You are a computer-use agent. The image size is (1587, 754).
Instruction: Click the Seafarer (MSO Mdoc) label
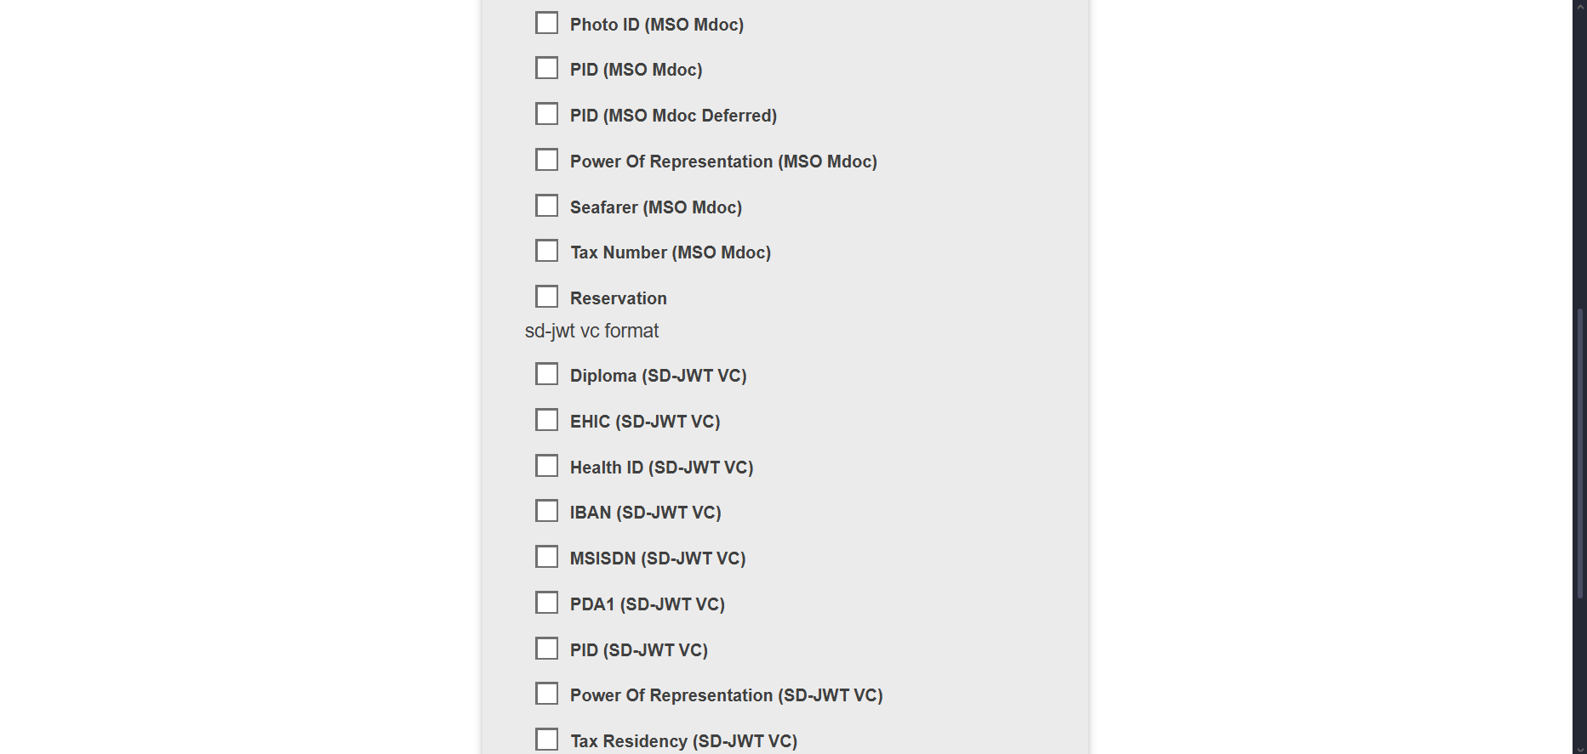(x=655, y=207)
